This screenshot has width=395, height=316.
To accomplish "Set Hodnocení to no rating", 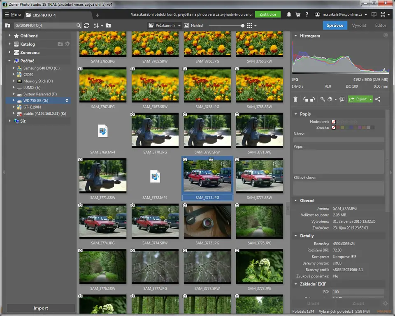I will click(334, 122).
